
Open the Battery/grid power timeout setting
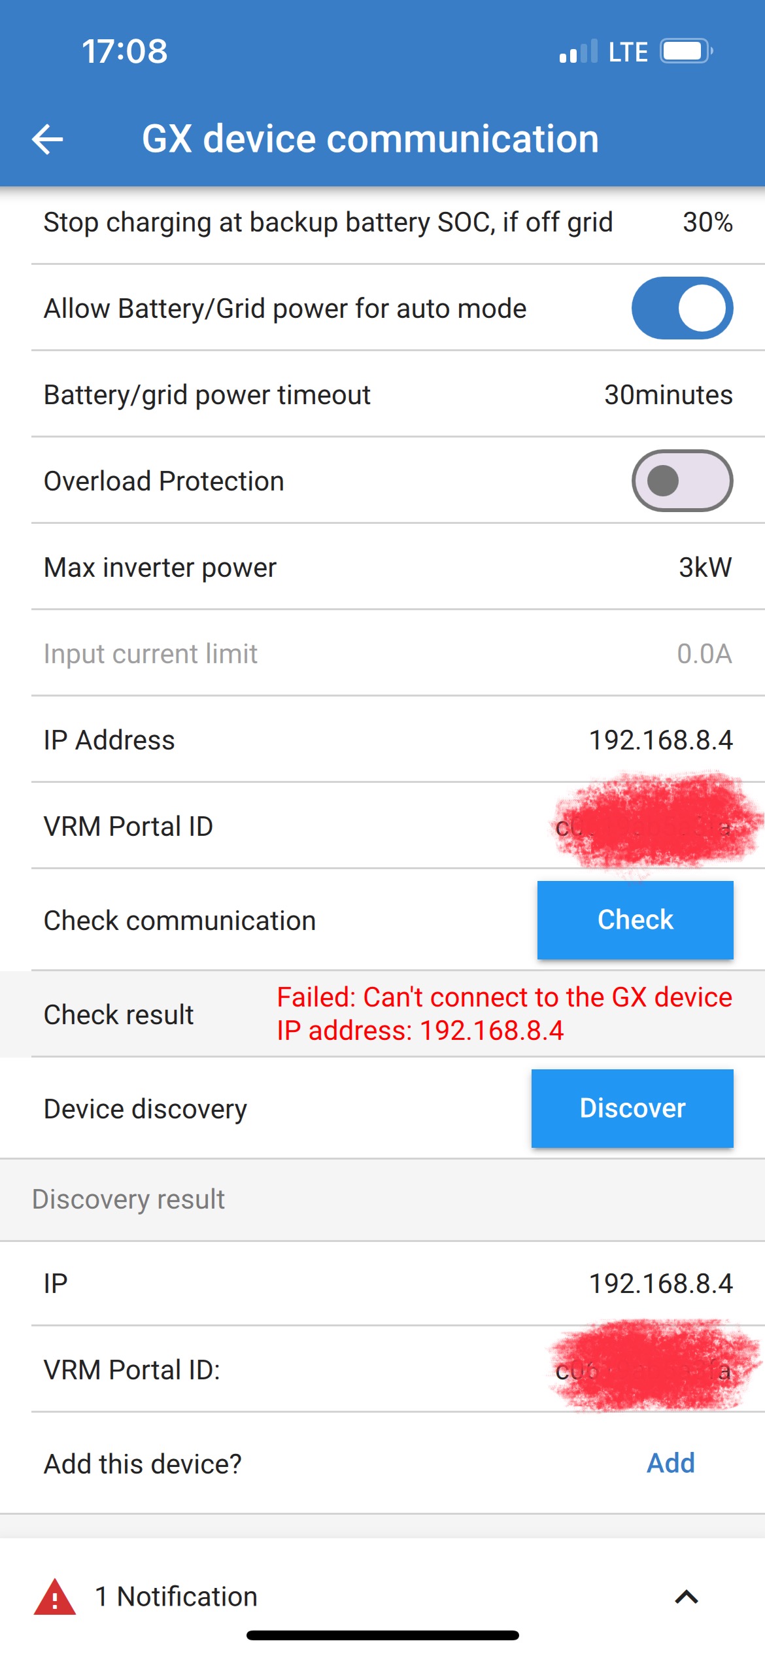[388, 394]
